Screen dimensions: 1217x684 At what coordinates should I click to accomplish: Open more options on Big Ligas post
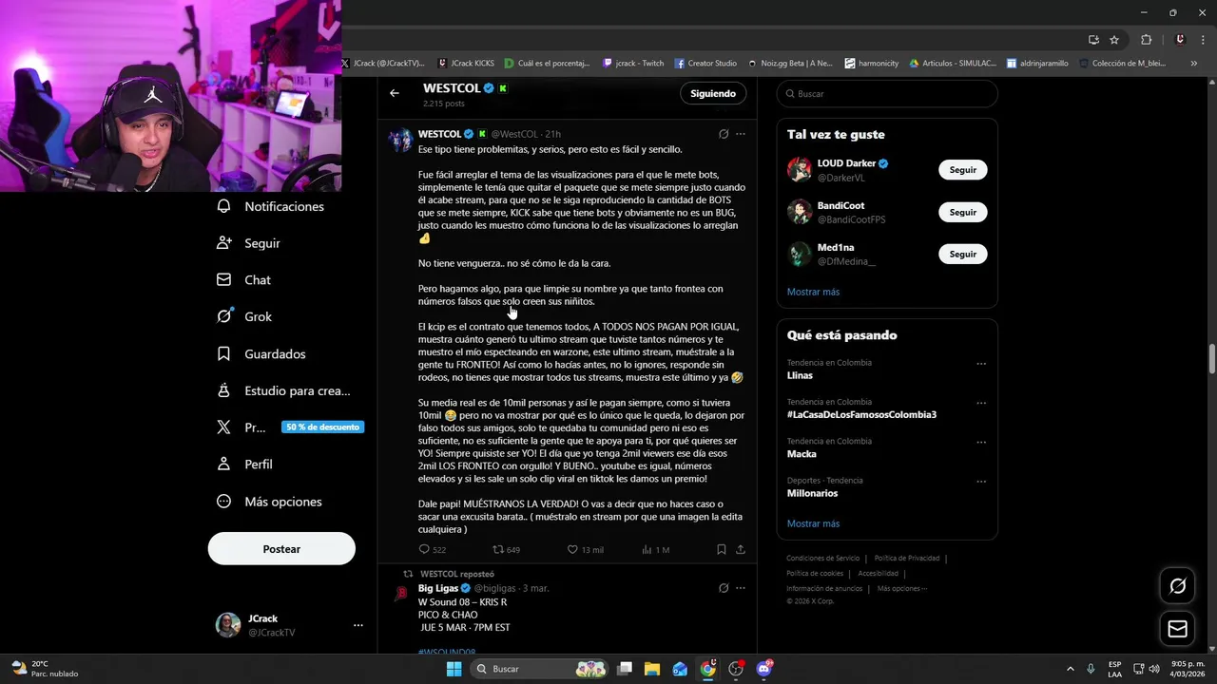coord(741,588)
